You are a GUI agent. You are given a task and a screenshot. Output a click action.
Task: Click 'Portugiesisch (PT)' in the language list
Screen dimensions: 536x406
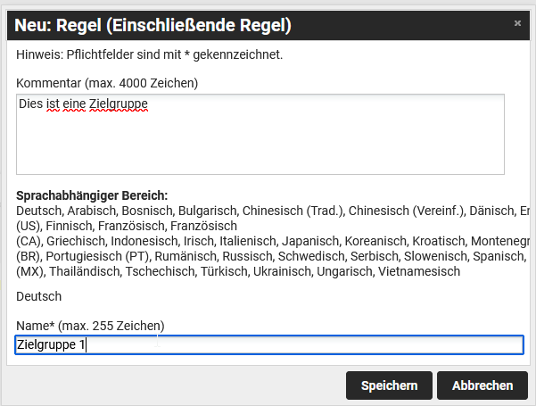point(85,256)
